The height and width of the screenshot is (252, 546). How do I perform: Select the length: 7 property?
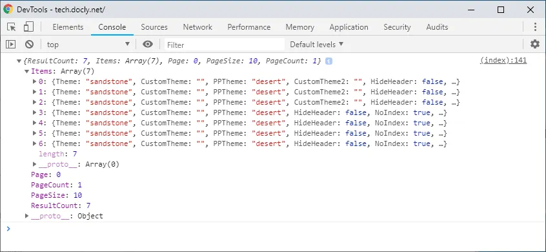point(58,154)
